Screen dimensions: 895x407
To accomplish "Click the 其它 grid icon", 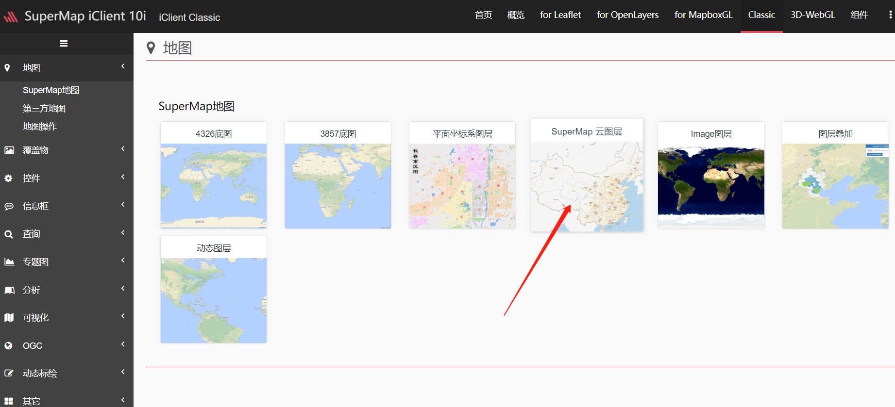I will [9, 401].
